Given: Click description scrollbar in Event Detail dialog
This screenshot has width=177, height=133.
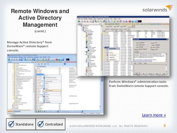Looking at the screenshot, I should (x=166, y=57).
